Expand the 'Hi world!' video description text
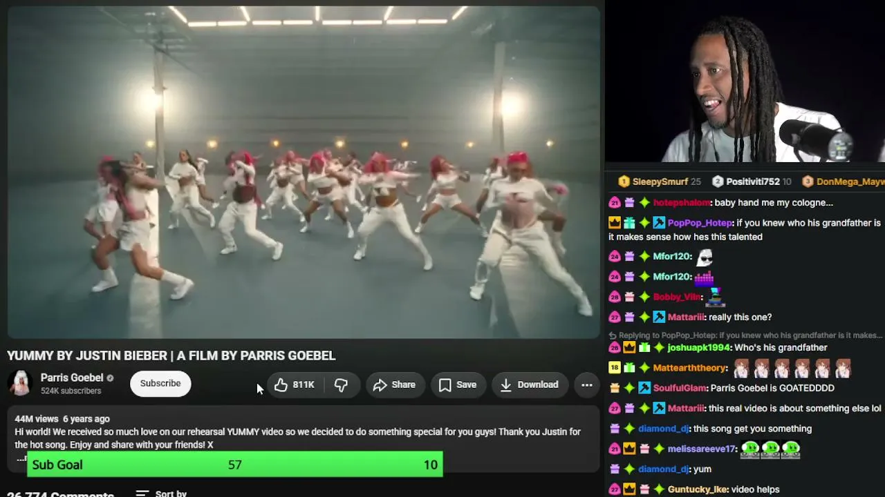Viewport: 885px width, 497px height. coord(297,438)
